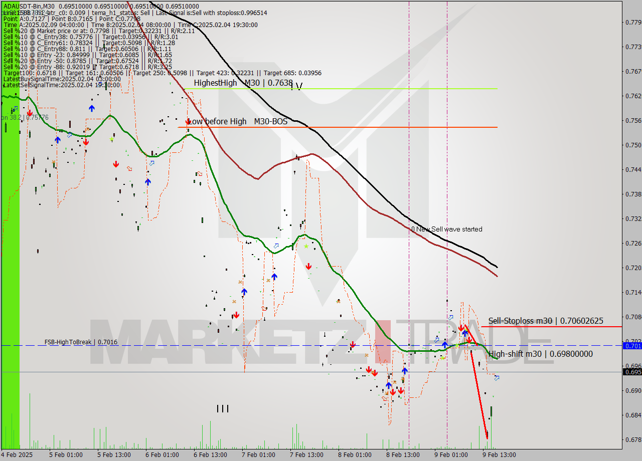This screenshot has height=461, width=642.
Task: Select the green star marker near 4 Feb 2025
Action: pyautogui.click(x=111, y=139)
